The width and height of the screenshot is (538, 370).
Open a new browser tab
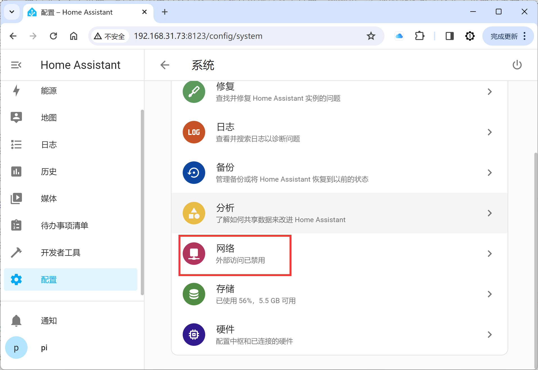[x=165, y=12]
